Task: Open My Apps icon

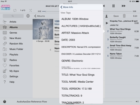Action: pyautogui.click(x=5, y=71)
